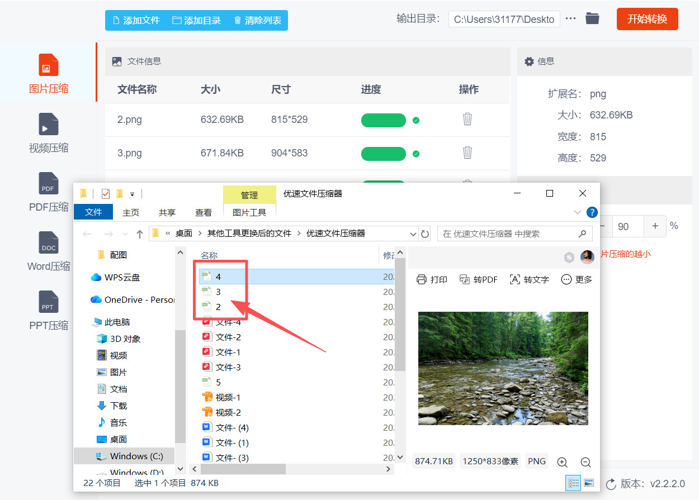This screenshot has width=699, height=500.
Task: Open the output folder icon
Action: tap(592, 18)
